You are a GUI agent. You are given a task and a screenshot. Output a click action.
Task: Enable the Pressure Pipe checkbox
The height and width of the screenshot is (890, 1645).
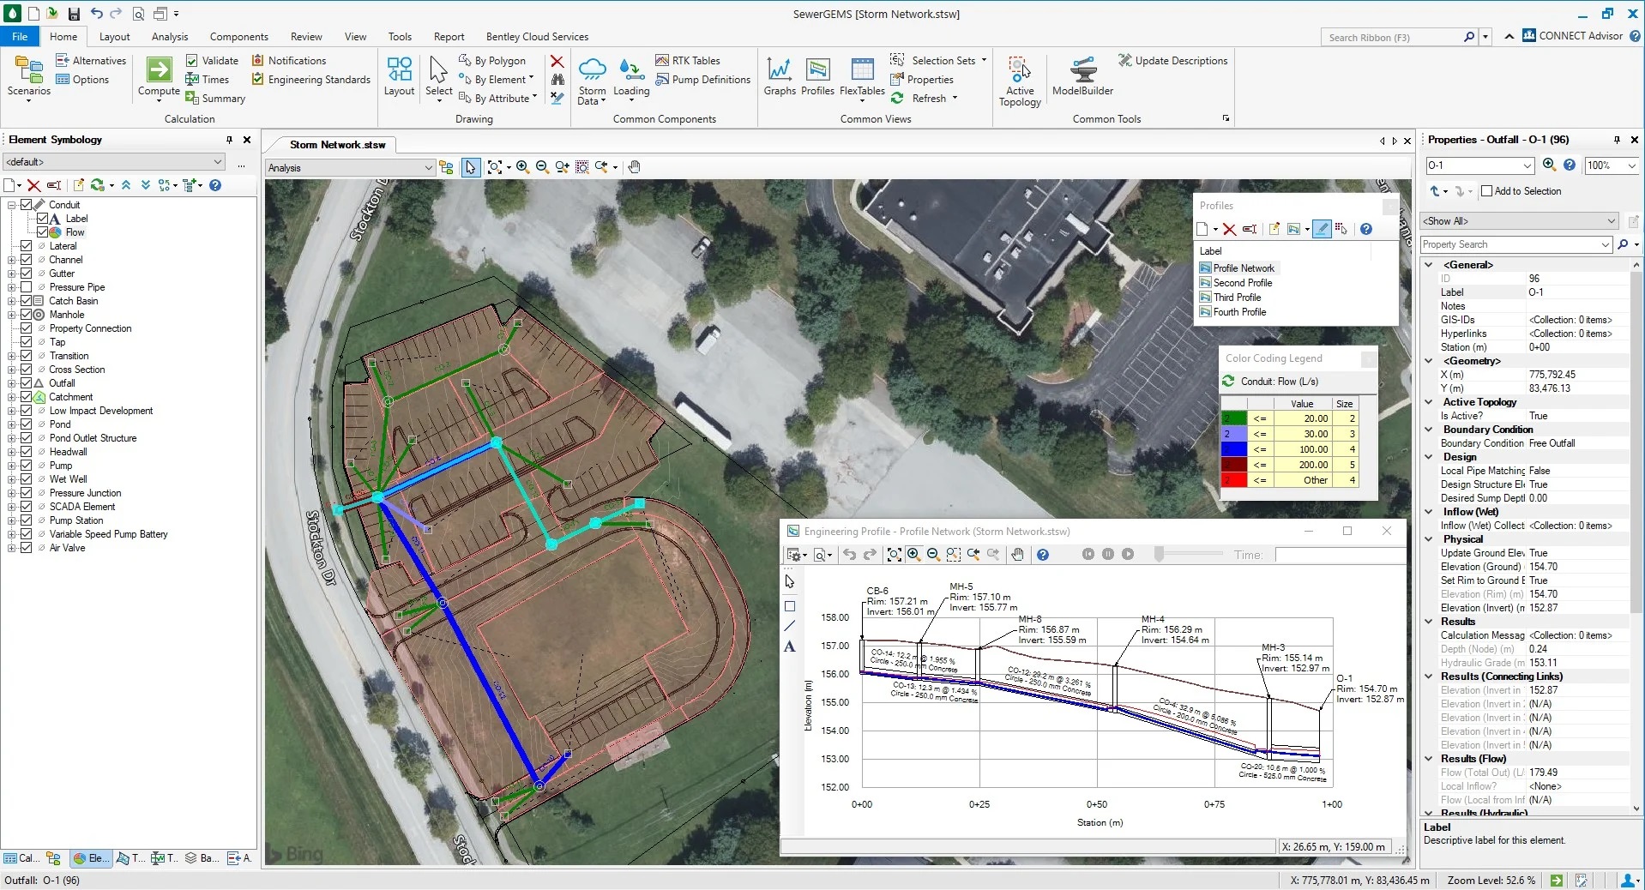point(27,287)
